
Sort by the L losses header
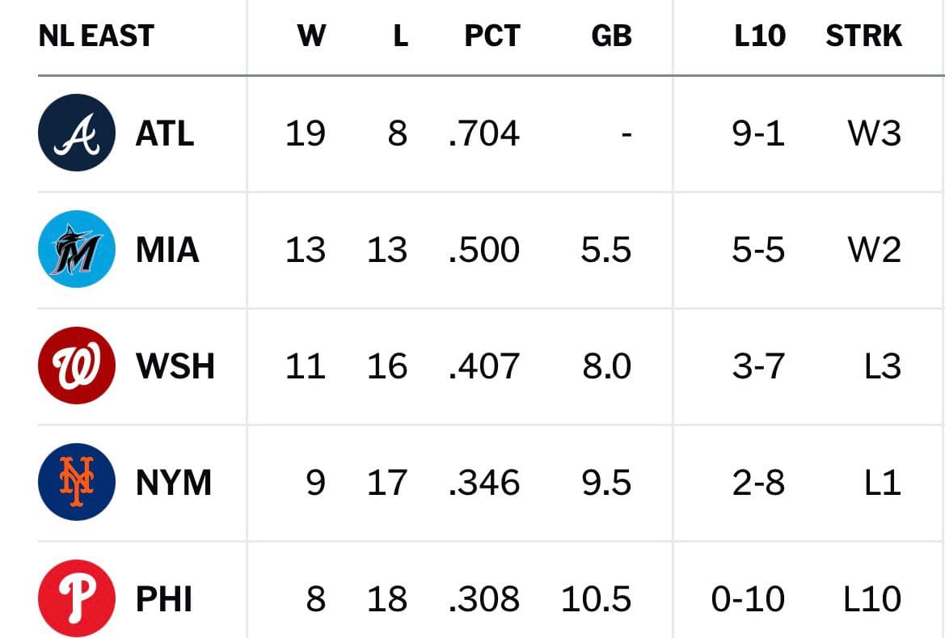[401, 36]
